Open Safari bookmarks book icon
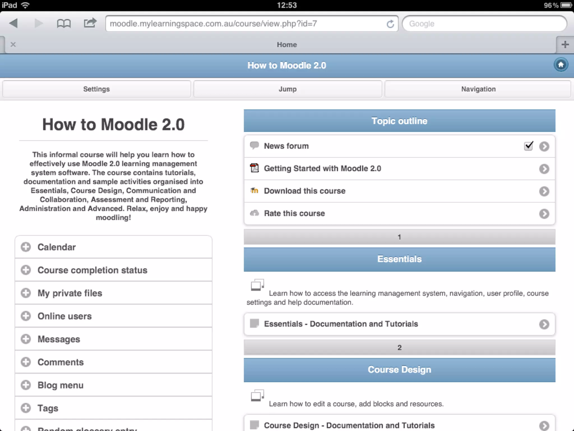 pyautogui.click(x=64, y=24)
